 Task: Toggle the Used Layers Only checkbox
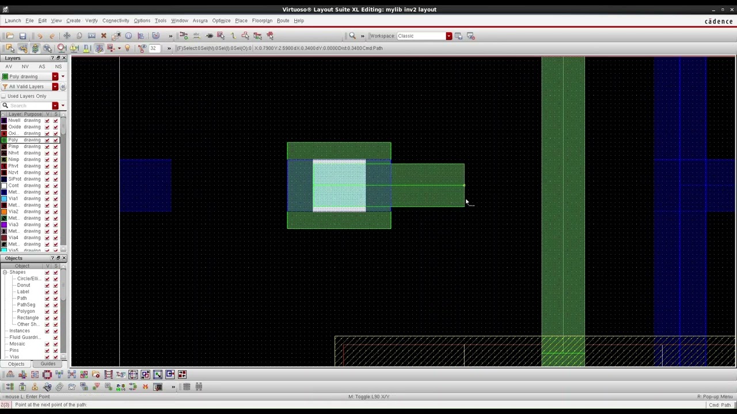[3, 96]
